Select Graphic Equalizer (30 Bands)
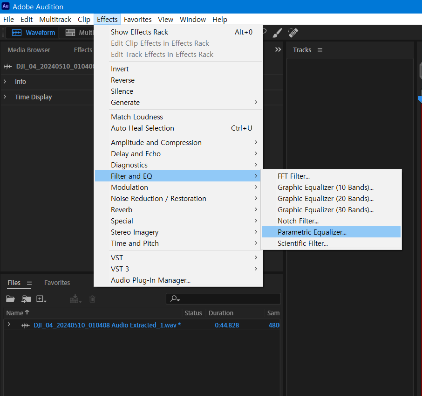 [331, 209]
